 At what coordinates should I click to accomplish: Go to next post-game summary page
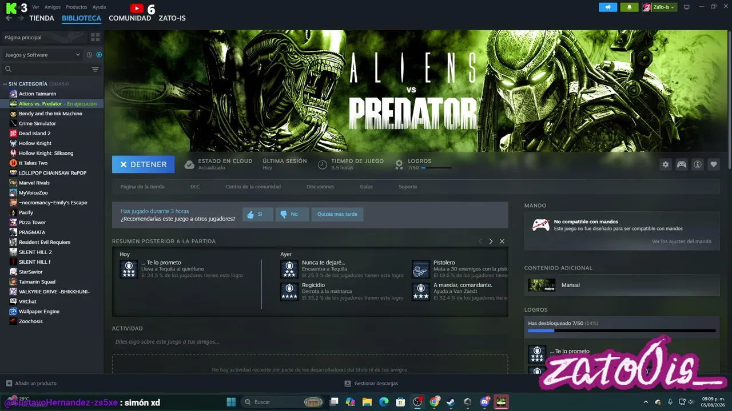(491, 241)
